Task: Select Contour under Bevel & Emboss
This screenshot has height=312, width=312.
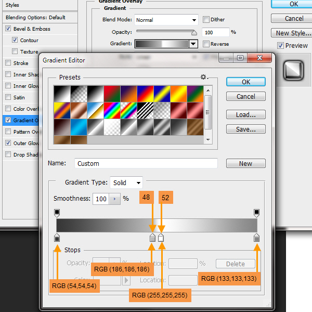Action: click(29, 40)
